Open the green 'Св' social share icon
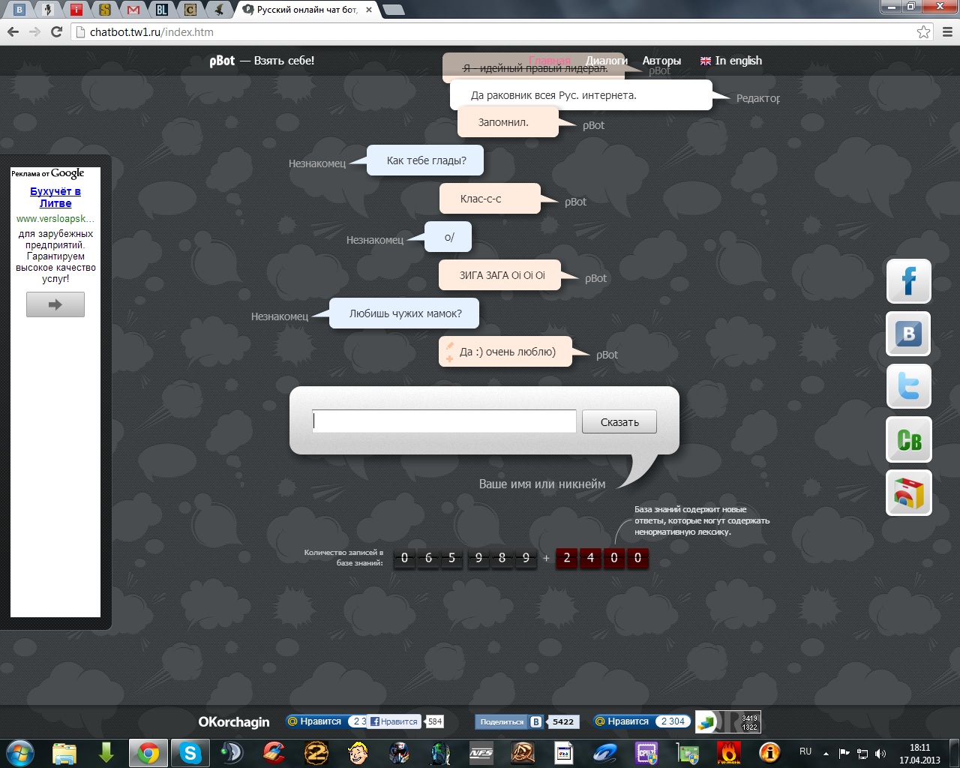The width and height of the screenshot is (960, 768). coord(909,439)
